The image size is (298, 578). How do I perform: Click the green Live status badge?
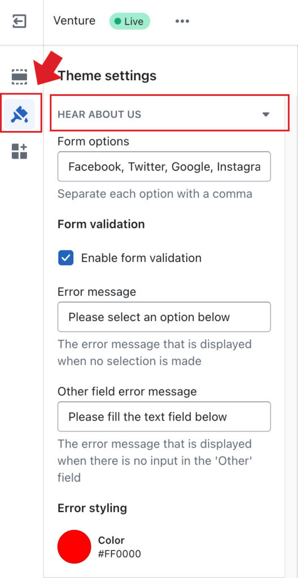pos(129,21)
